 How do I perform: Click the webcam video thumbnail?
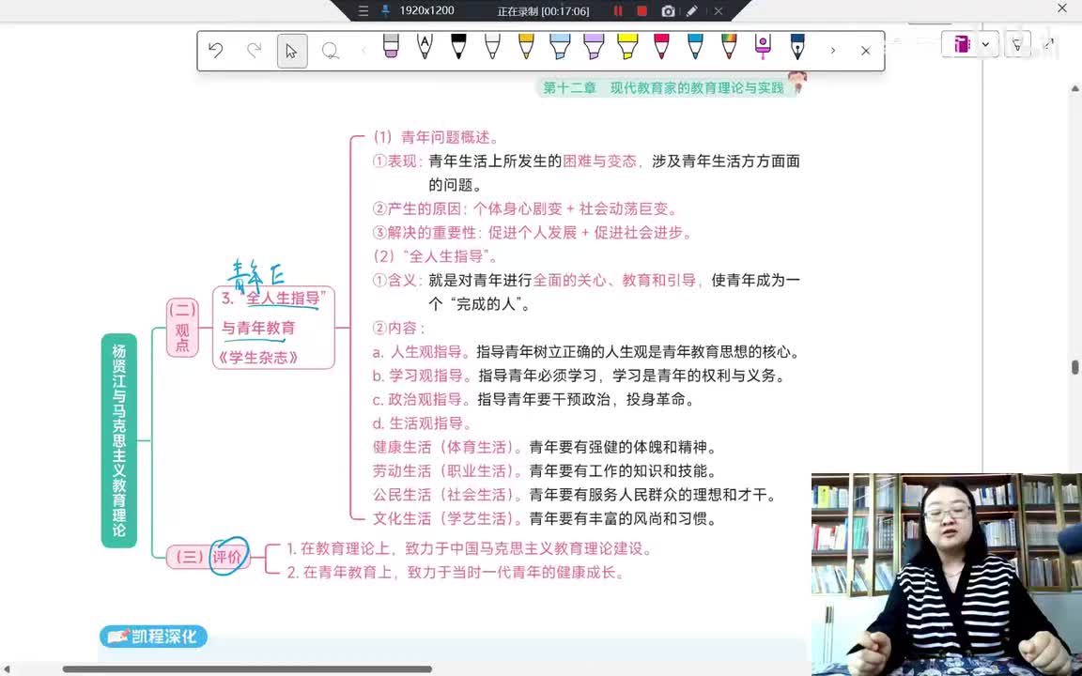point(947,575)
